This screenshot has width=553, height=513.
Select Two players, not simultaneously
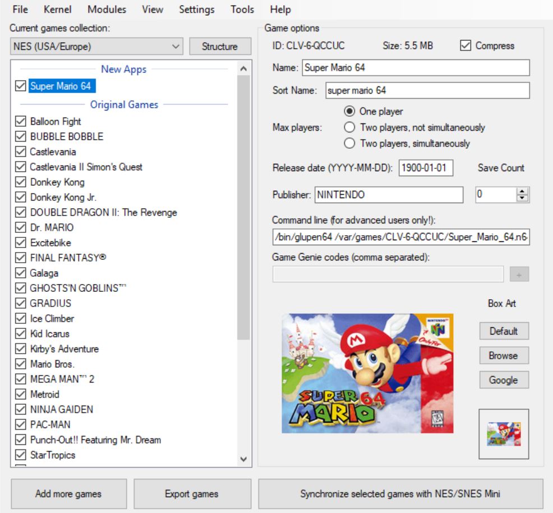click(x=349, y=127)
